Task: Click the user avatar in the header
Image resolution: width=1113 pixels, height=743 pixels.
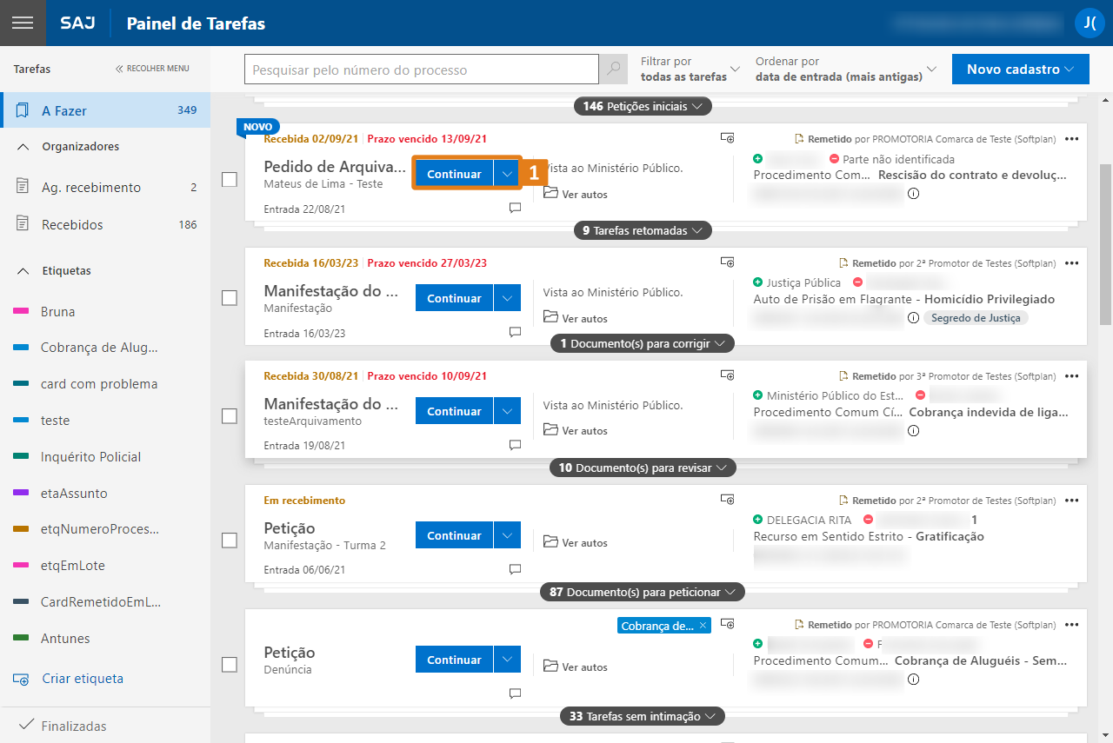Action: pos(1089,23)
